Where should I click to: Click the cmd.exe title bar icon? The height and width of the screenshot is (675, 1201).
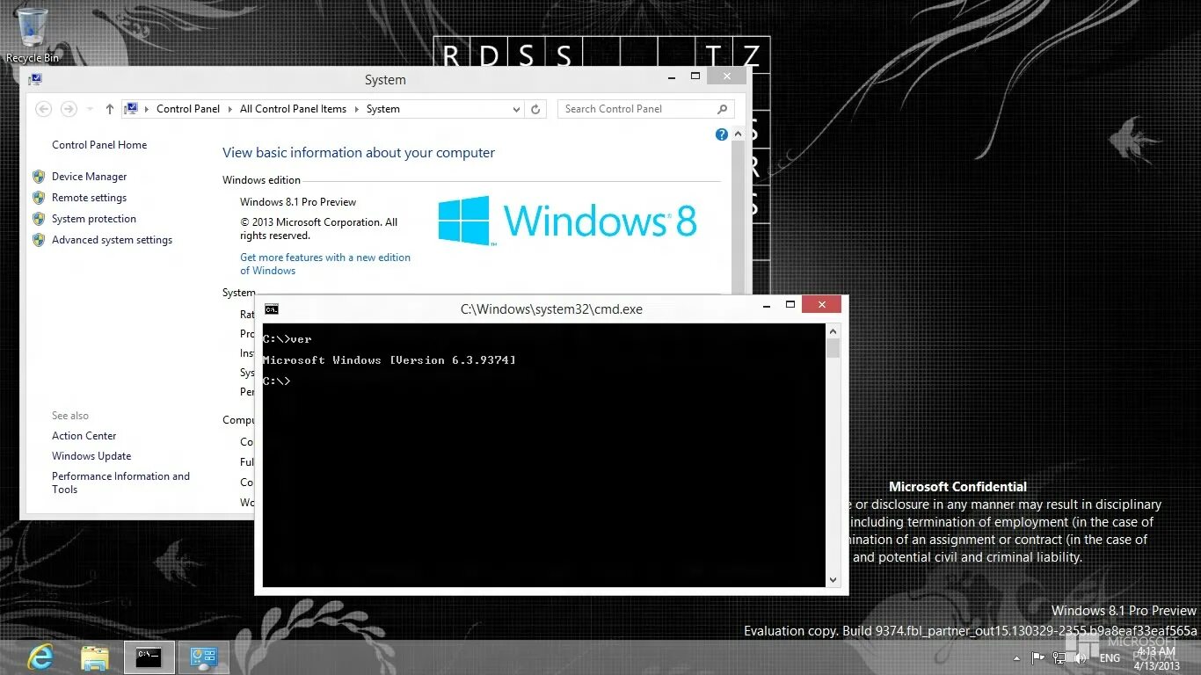click(x=272, y=309)
